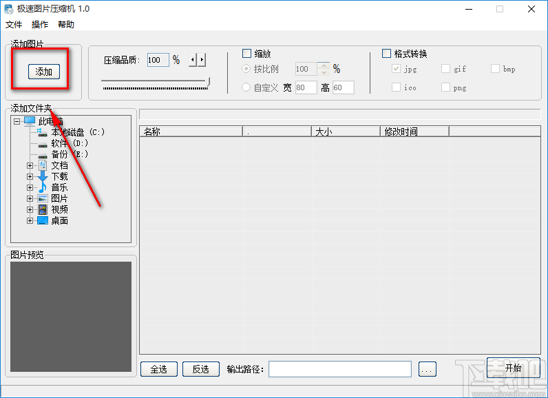Expand the 音乐 tree node
This screenshot has height=398, width=548.
(30, 188)
